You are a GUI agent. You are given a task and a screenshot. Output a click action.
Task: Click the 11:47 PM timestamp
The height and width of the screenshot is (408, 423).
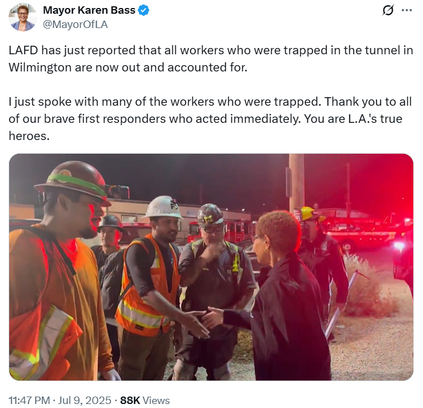coord(29,400)
